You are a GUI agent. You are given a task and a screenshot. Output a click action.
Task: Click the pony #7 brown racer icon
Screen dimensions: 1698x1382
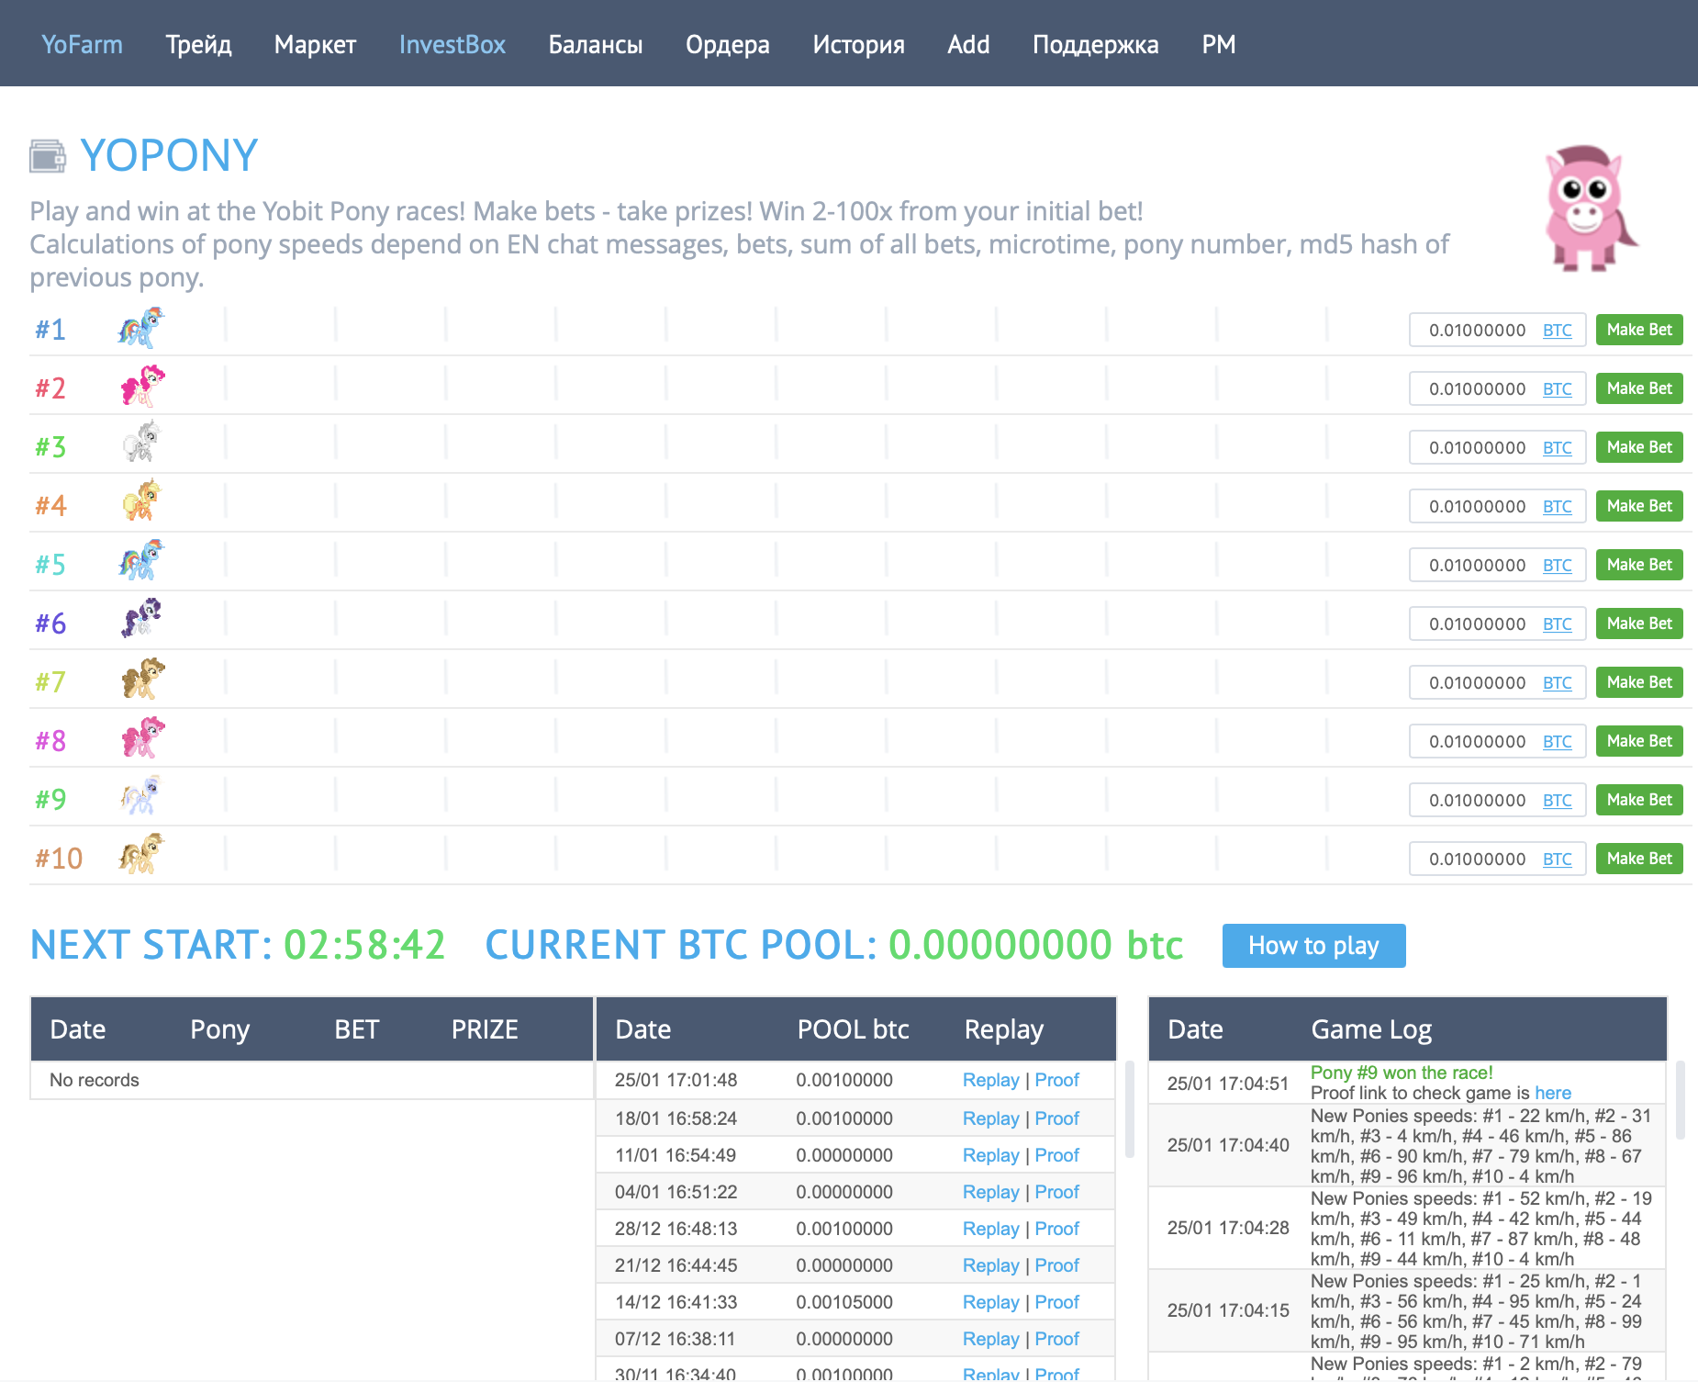pyautogui.click(x=142, y=678)
